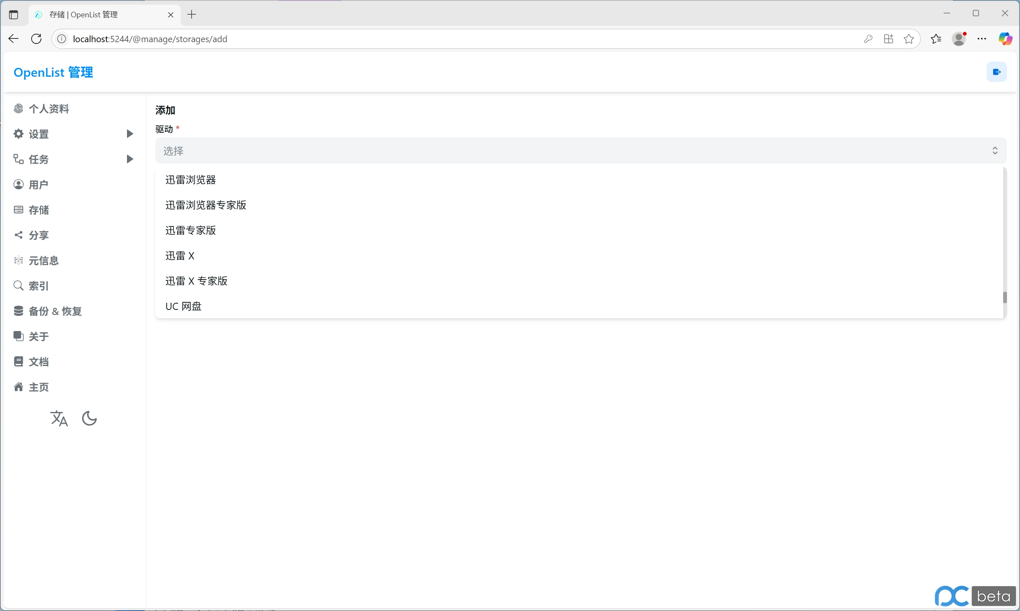The width and height of the screenshot is (1020, 611).
Task: Open the 索引 index search section
Action: [38, 286]
